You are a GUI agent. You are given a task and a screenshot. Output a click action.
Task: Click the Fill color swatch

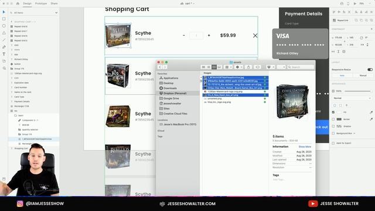[339, 112]
